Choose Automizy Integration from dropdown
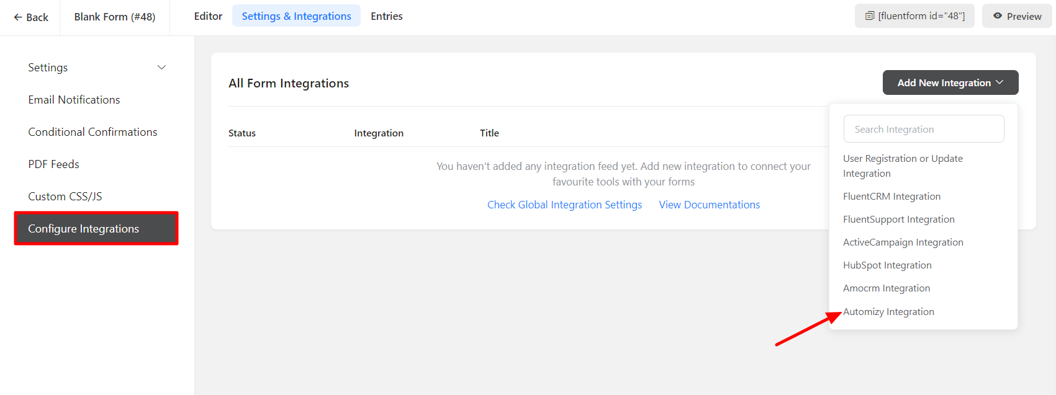Image resolution: width=1056 pixels, height=395 pixels. 888,312
